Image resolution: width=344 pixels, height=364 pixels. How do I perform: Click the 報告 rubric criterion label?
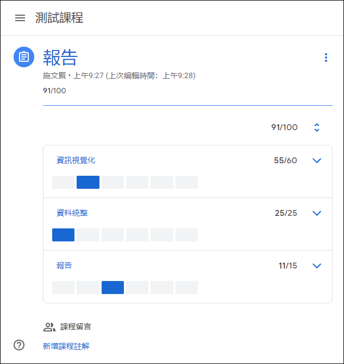[64, 266]
